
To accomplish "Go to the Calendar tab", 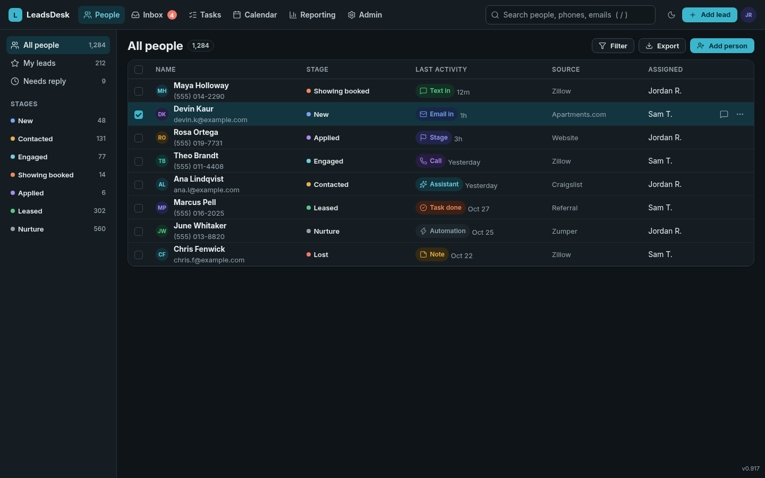I will click(x=255, y=15).
